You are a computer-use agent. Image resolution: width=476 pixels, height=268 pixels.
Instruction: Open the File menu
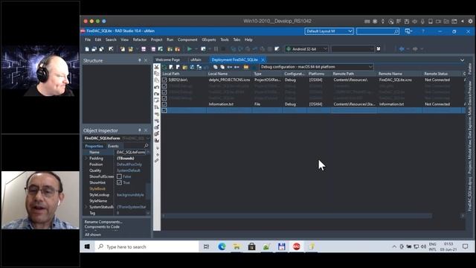pos(88,39)
